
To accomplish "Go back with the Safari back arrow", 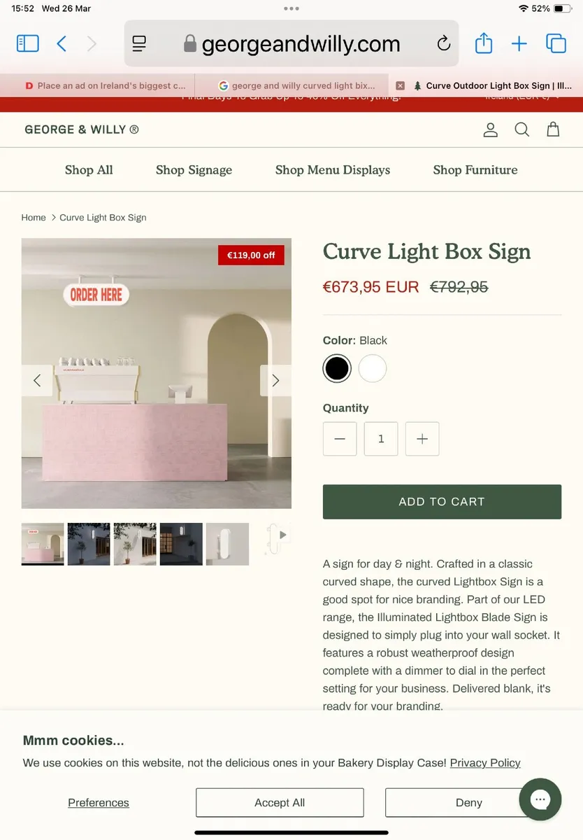I will click(x=62, y=43).
